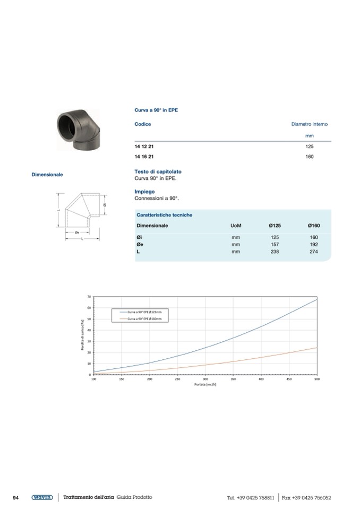Click the 'Dimensionale' label on the left
Viewport: 360px width, 509px height.
pos(47,174)
